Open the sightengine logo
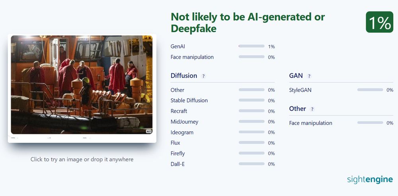Screen dimensions: 398x196 tap(370, 179)
